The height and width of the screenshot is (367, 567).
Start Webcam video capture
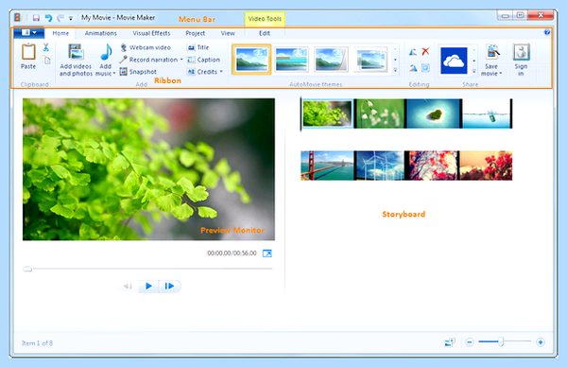pyautogui.click(x=146, y=47)
